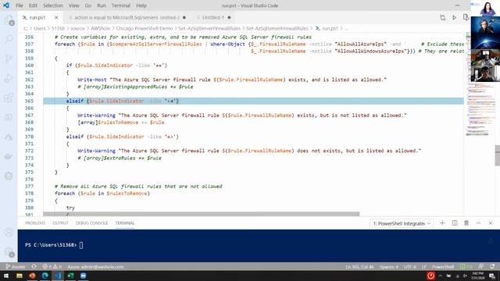Open the Help menu
Image resolution: width=500 pixels, height=281 pixels.
[141, 5]
